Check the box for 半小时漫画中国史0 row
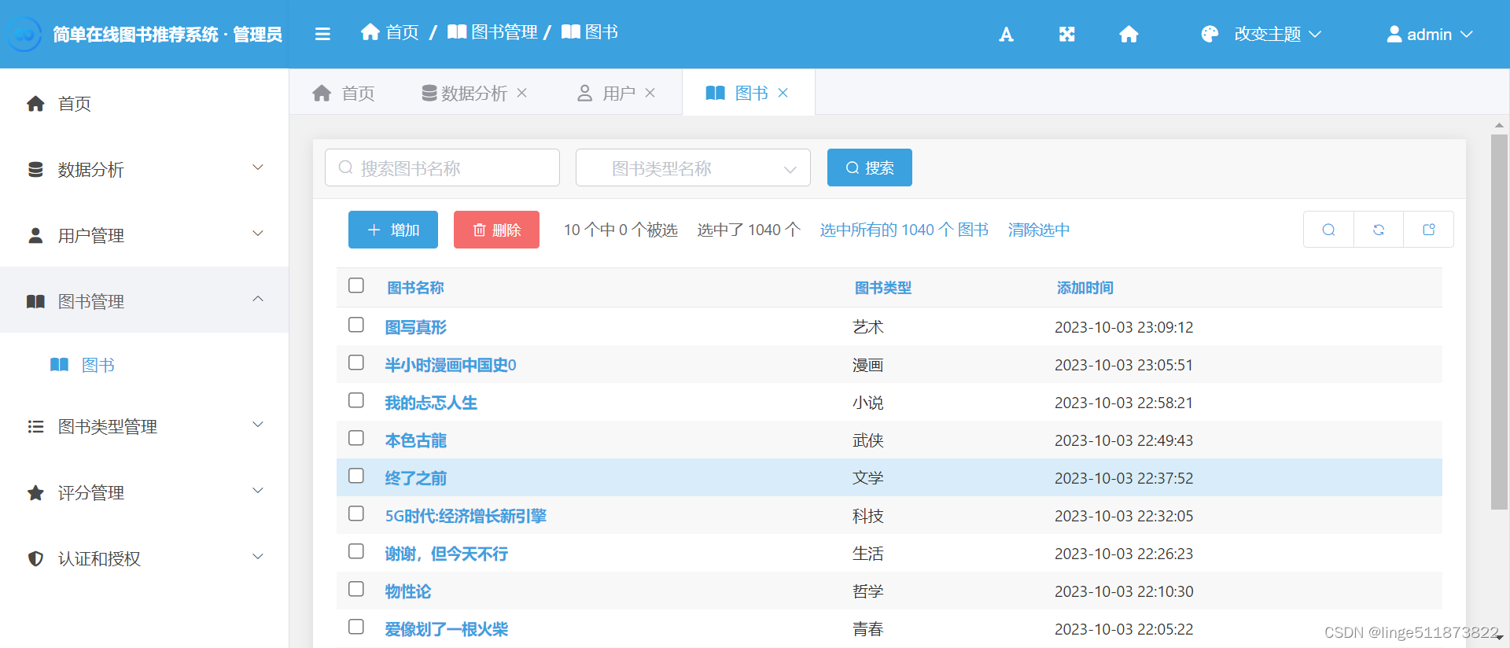The image size is (1510, 648). (356, 362)
